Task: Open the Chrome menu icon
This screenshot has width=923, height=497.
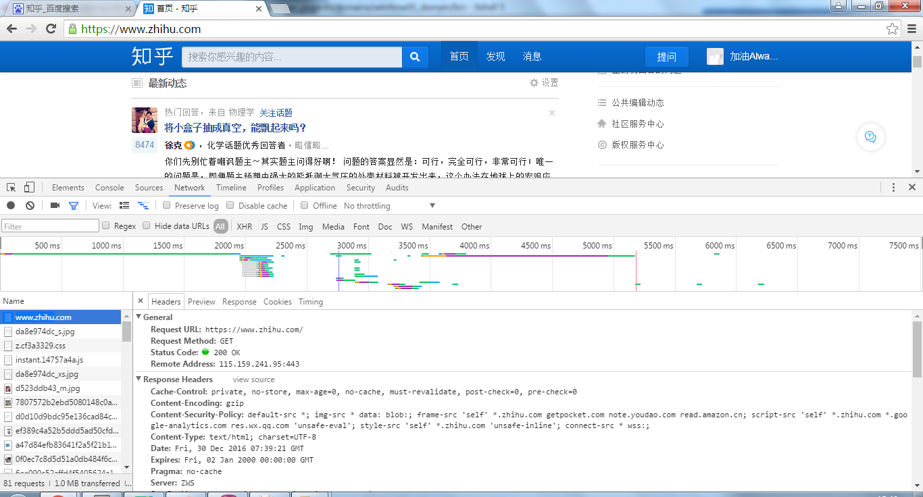Action: 912,29
